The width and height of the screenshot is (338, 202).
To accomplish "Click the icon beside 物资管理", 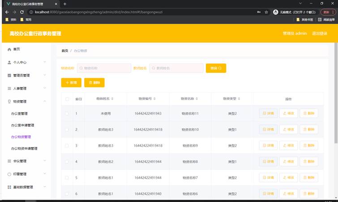I will (x=9, y=101).
